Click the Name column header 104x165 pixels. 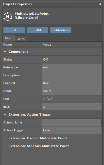click(22, 45)
